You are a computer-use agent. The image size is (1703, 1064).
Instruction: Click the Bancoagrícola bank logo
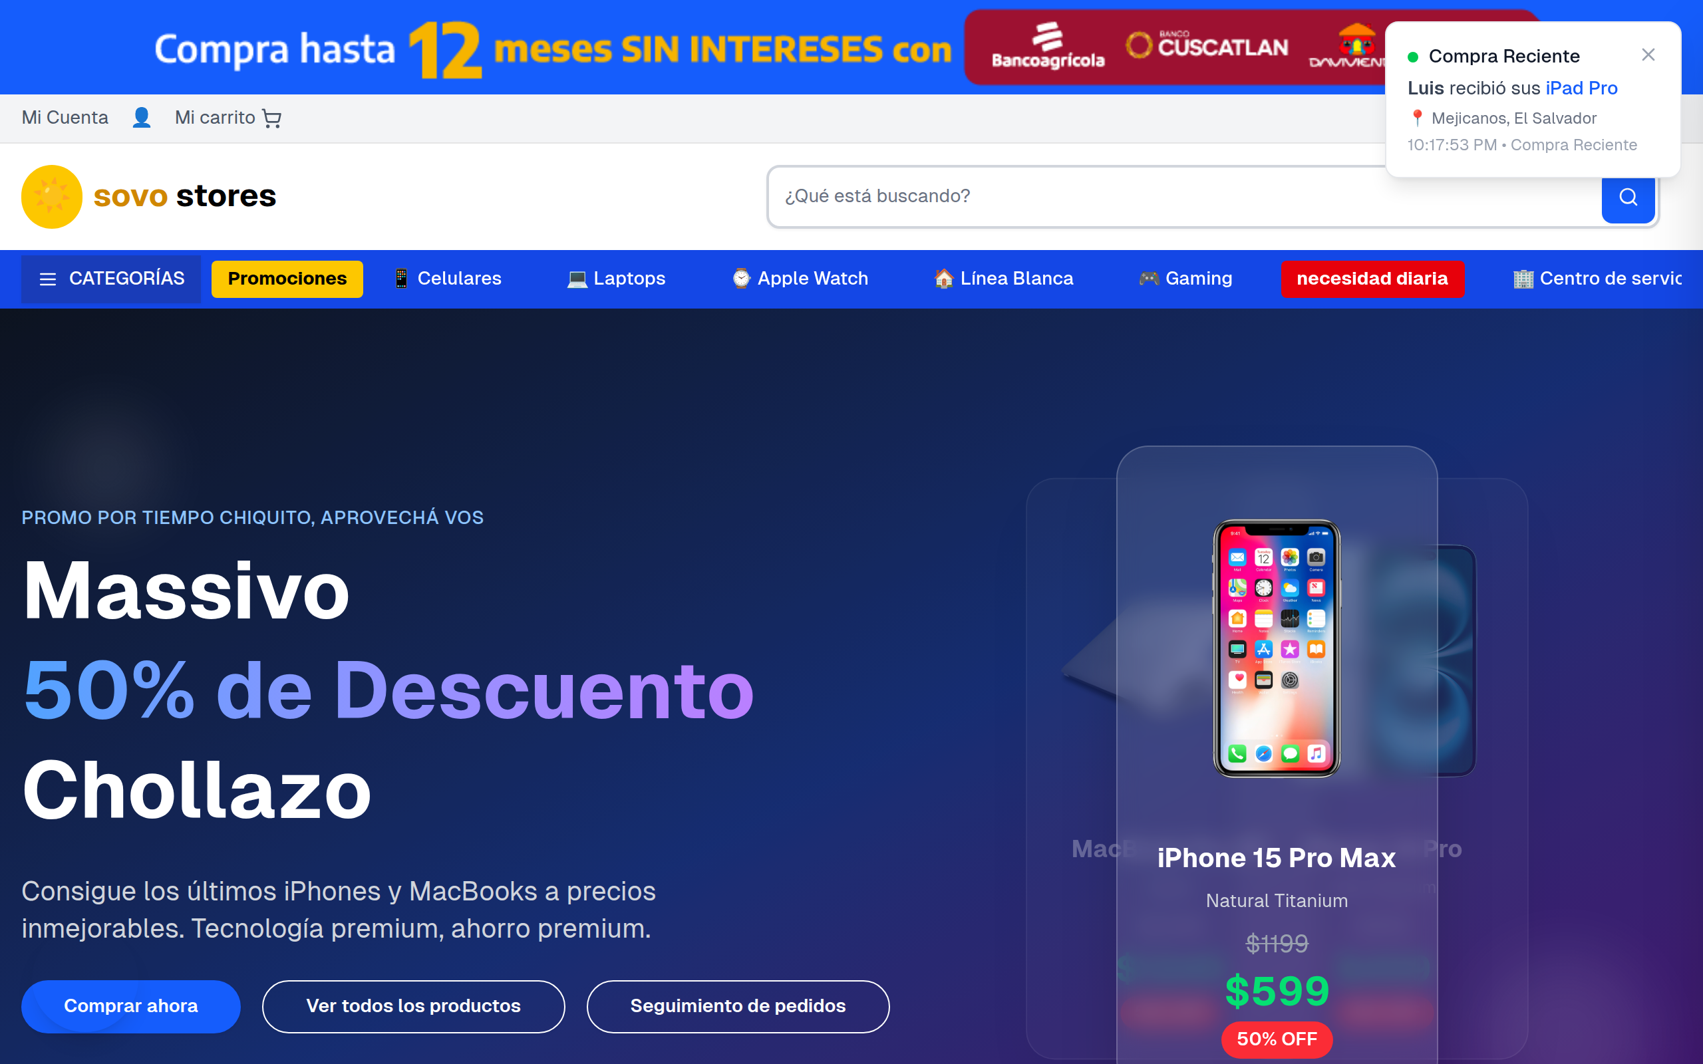tap(1048, 47)
